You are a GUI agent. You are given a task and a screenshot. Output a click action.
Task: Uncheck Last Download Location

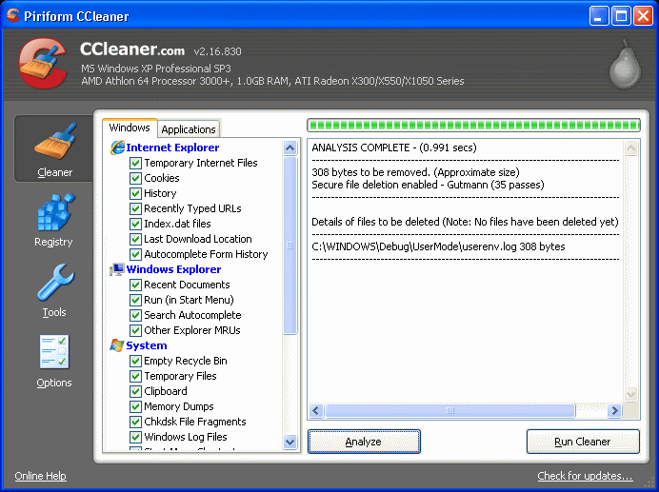coord(135,239)
